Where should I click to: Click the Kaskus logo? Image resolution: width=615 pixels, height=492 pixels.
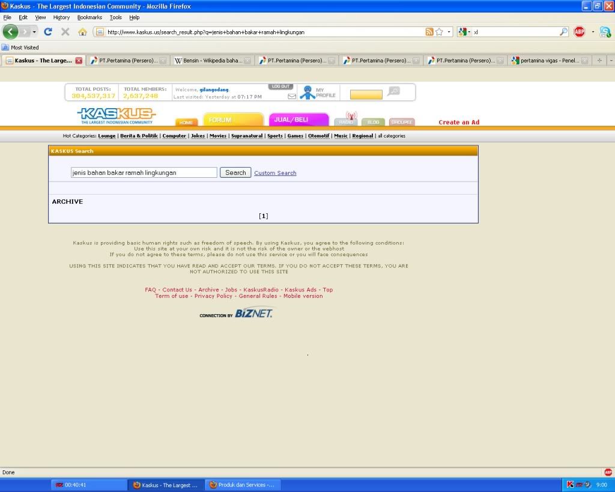tap(117, 116)
